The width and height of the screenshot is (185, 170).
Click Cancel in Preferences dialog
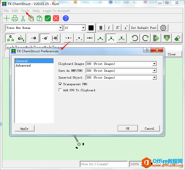click(149, 128)
